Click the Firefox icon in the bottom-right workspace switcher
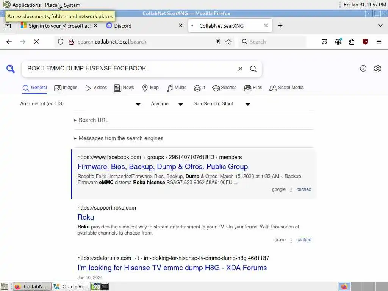The image size is (388, 291). click(x=344, y=286)
